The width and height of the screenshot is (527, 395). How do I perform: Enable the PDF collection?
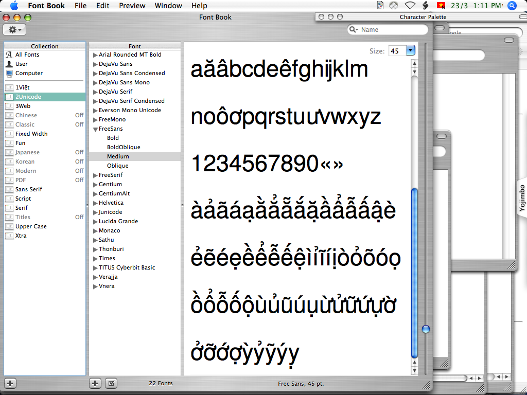coord(79,180)
